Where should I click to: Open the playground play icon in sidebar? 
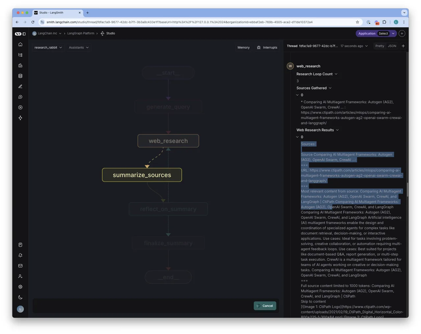[20, 107]
